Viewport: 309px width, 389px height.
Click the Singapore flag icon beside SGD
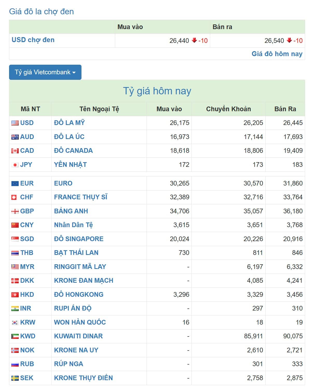point(15,239)
